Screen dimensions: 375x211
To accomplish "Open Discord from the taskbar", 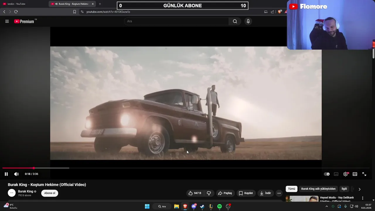I will coord(194,206).
